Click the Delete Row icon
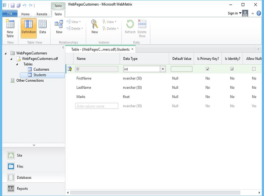 pyautogui.click(x=142, y=27)
